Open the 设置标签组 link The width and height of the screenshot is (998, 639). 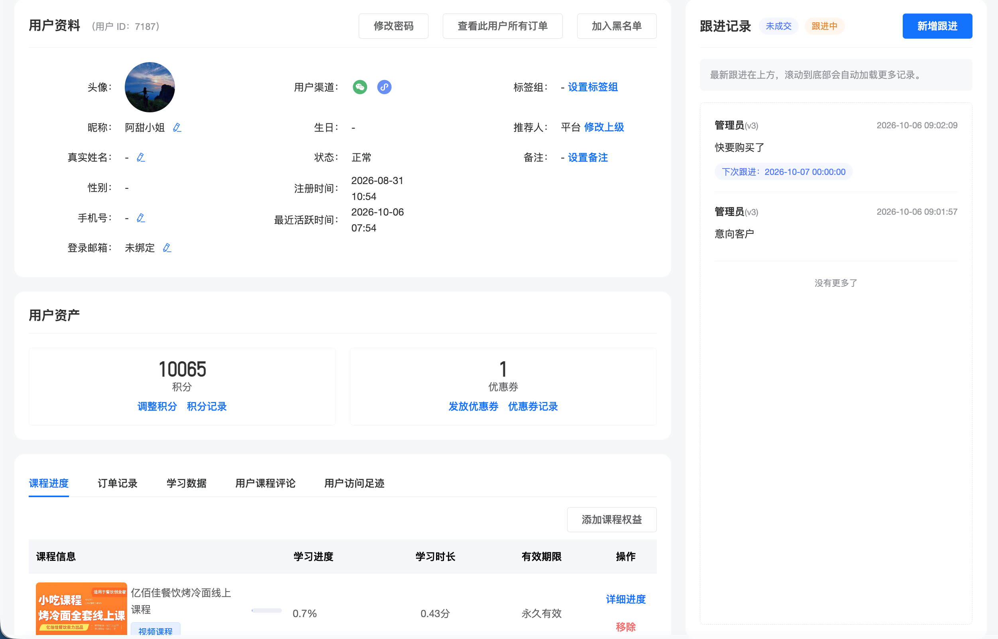click(x=592, y=87)
